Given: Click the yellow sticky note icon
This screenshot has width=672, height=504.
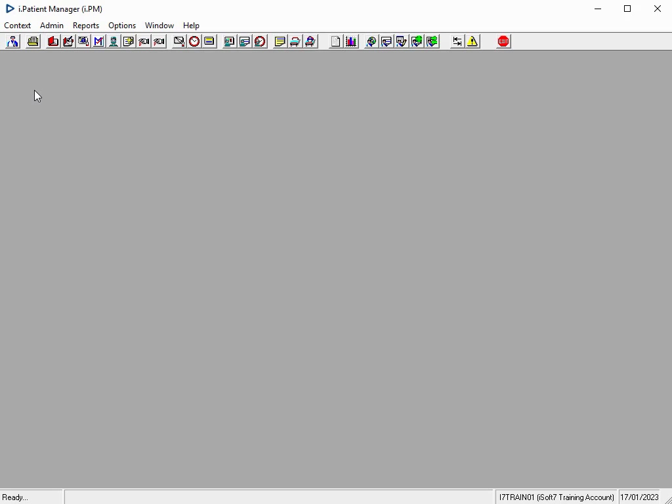Looking at the screenshot, I should [x=280, y=41].
